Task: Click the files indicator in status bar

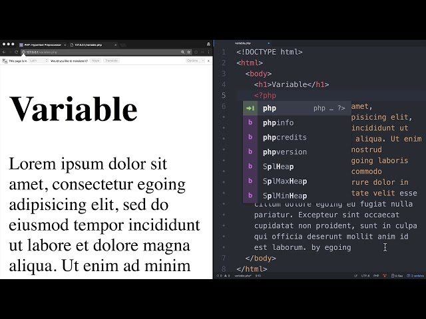Action: [x=397, y=276]
